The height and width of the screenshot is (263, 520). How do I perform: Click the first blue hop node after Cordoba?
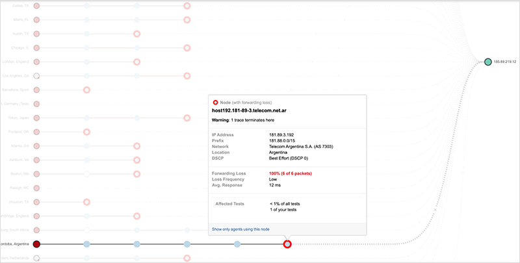pyautogui.click(x=86, y=244)
